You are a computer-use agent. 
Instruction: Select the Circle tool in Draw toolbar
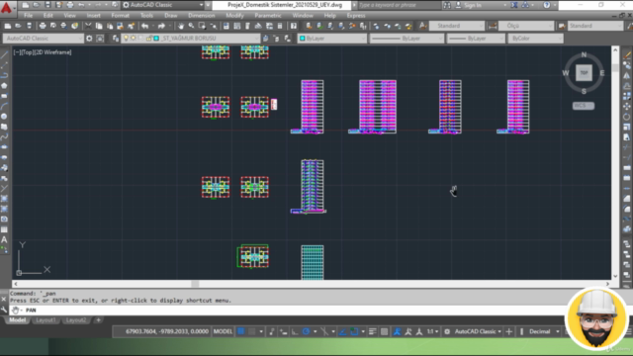(4, 117)
